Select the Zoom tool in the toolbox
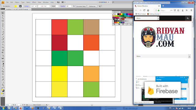The image size is (196, 110). coord(3,85)
